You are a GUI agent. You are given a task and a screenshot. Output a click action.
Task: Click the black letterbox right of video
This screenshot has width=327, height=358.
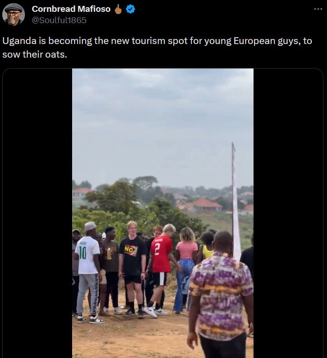coord(288,213)
